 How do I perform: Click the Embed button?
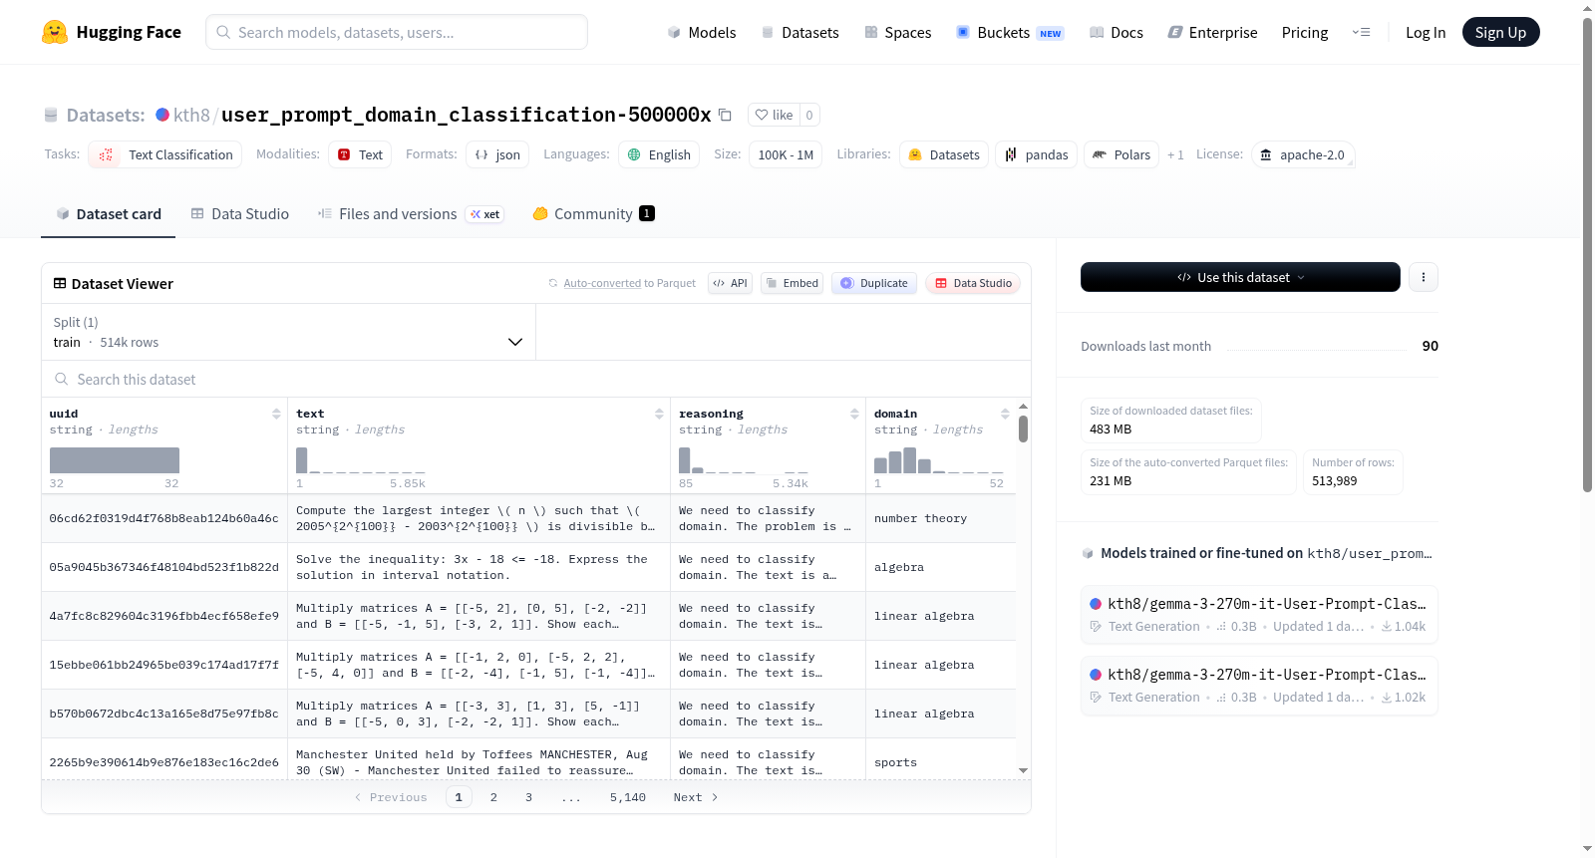point(792,283)
